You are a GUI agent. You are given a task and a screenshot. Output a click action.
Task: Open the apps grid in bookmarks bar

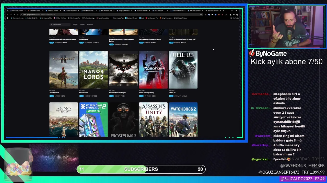coord(7,18)
